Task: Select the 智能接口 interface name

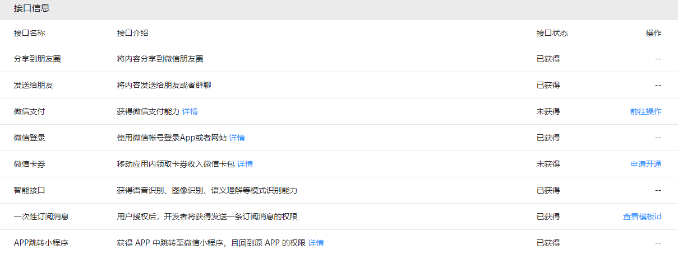Action: point(30,190)
